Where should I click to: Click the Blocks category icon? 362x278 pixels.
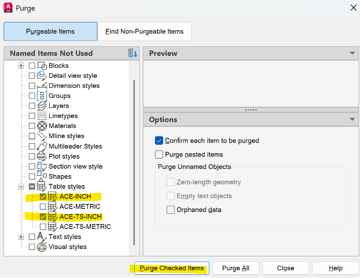tap(42, 66)
